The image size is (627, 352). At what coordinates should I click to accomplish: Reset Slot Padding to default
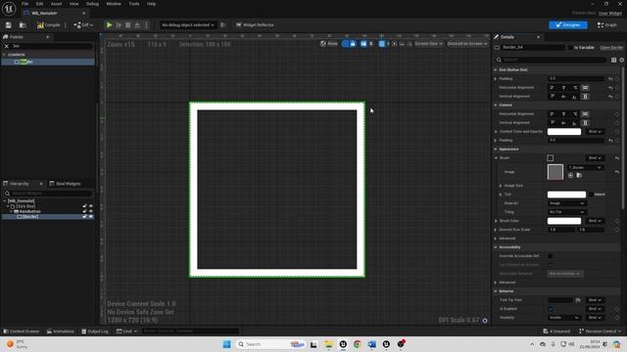click(x=610, y=79)
